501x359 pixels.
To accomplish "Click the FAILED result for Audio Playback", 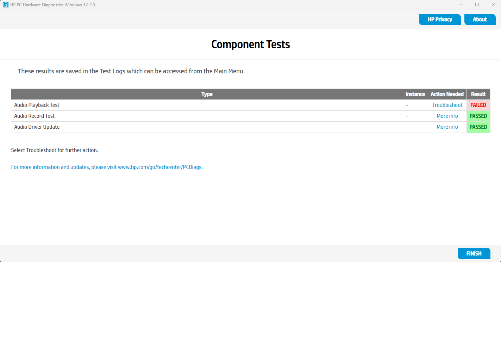I will (x=478, y=105).
